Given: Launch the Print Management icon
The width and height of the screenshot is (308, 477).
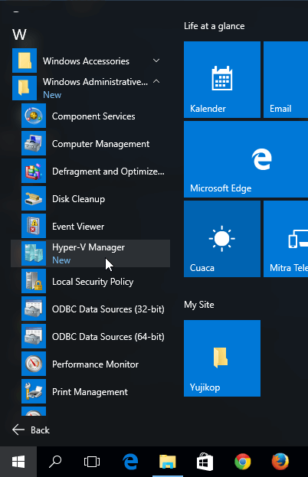Looking at the screenshot, I should tap(34, 391).
